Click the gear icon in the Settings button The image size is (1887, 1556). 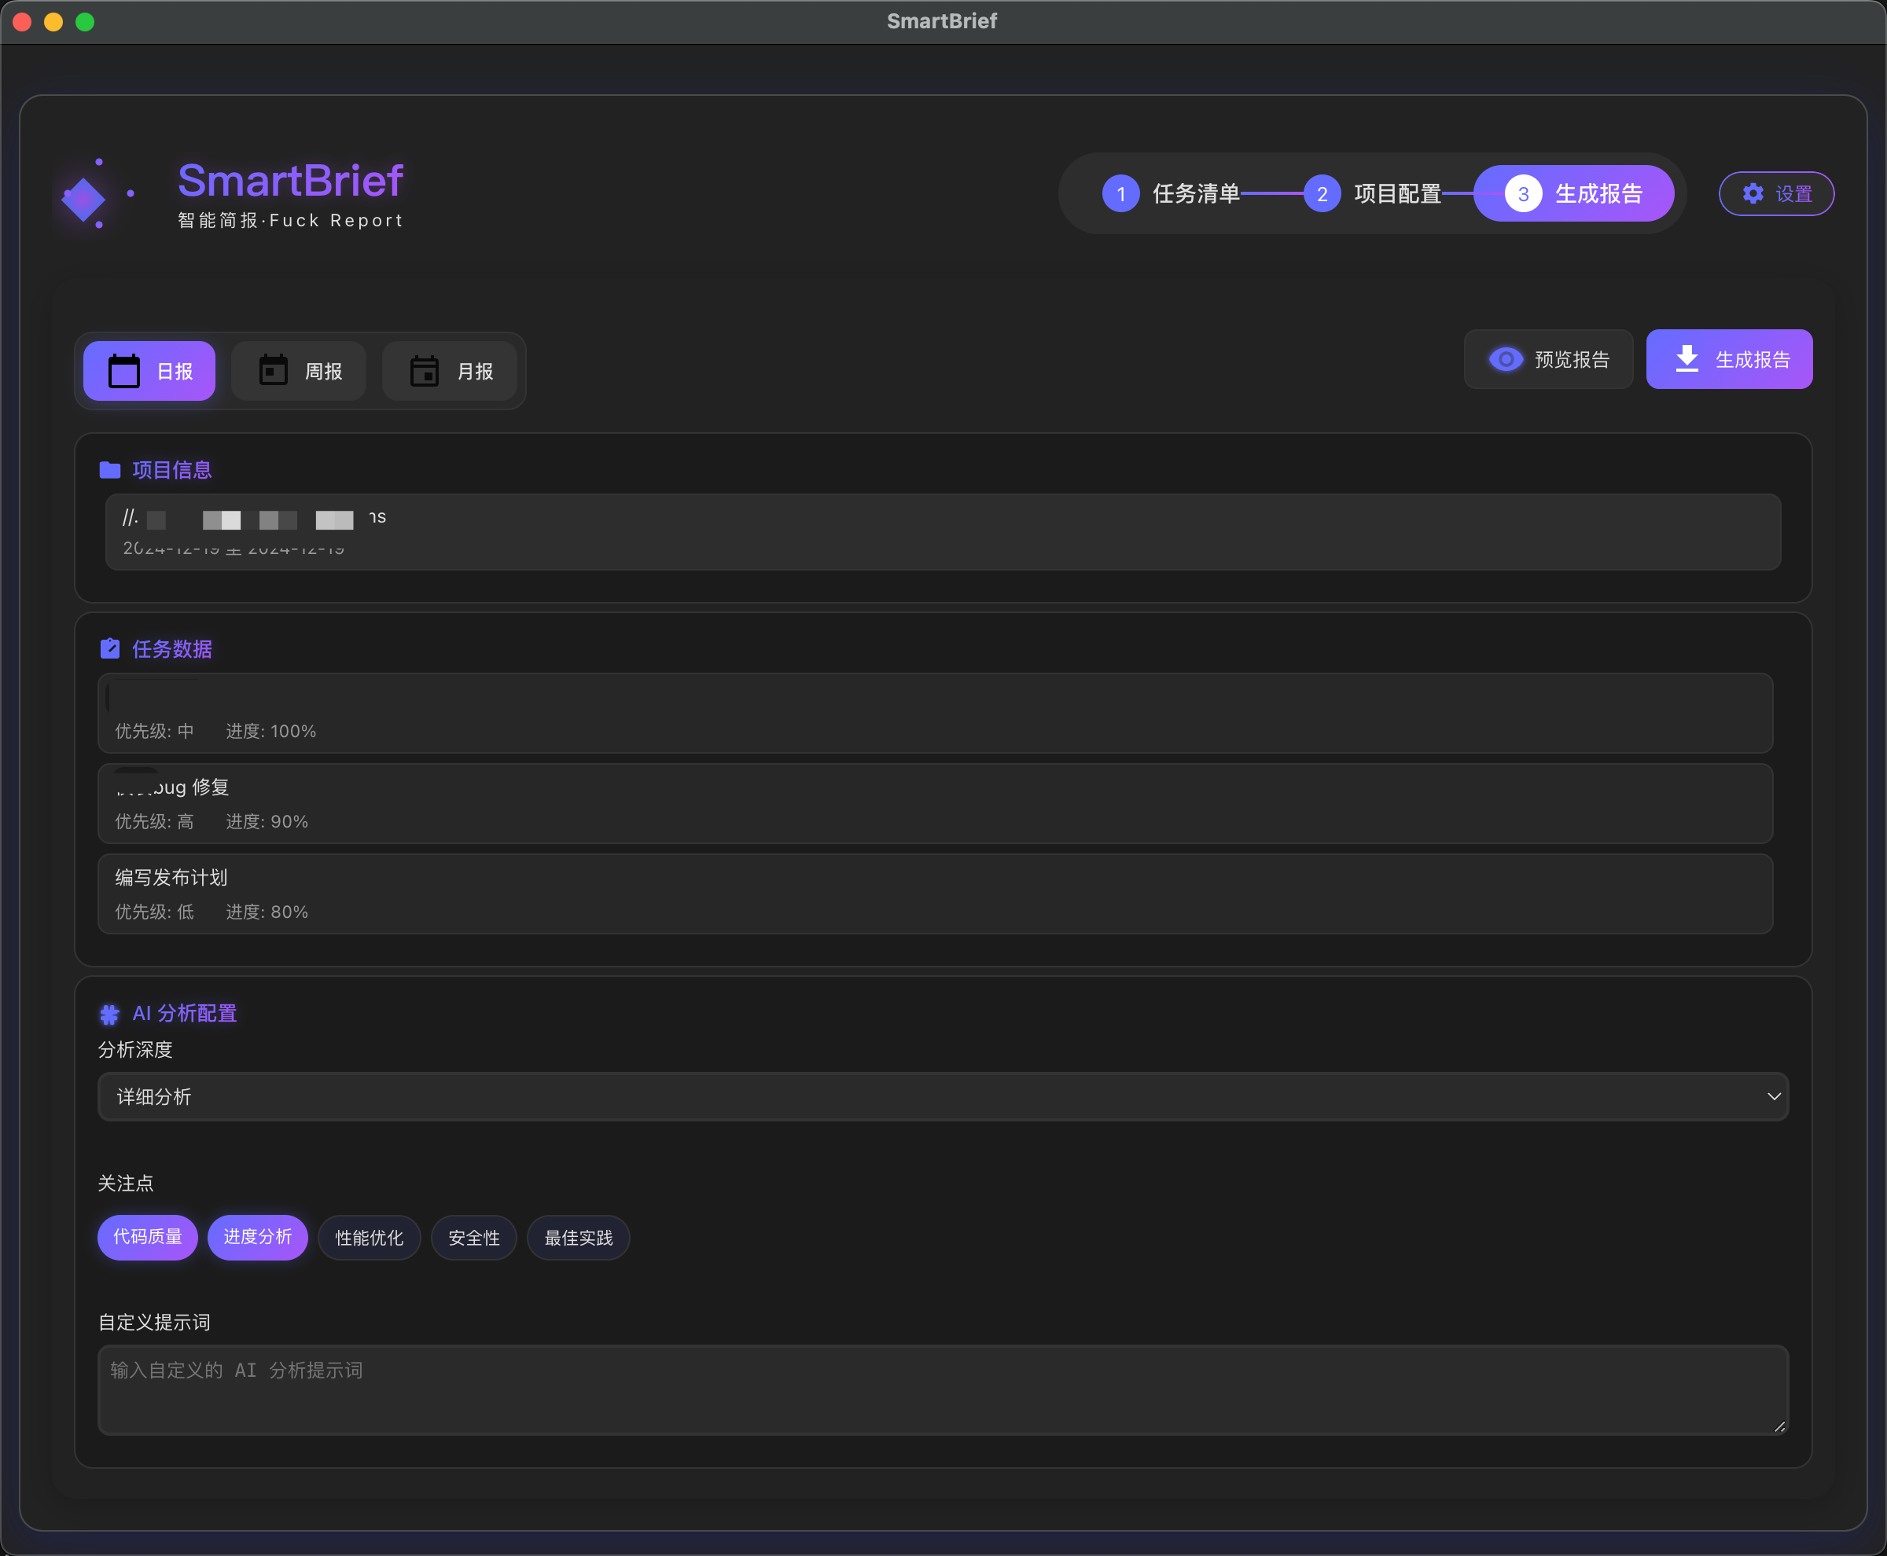1753,193
